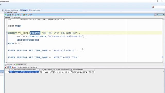Click the TO_CHAR(SYSDATE...) column header
This screenshot has height=93, width=165.
coord(24,70)
